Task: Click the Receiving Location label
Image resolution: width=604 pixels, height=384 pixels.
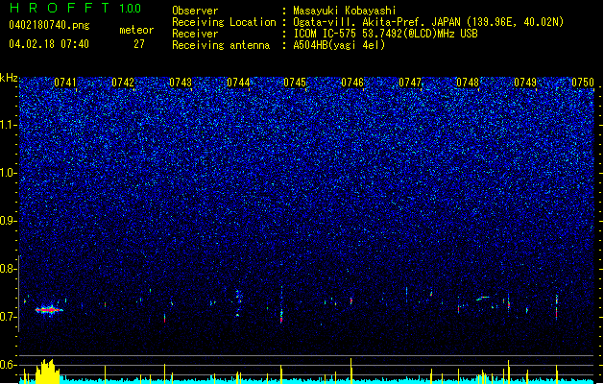Action: click(x=224, y=22)
